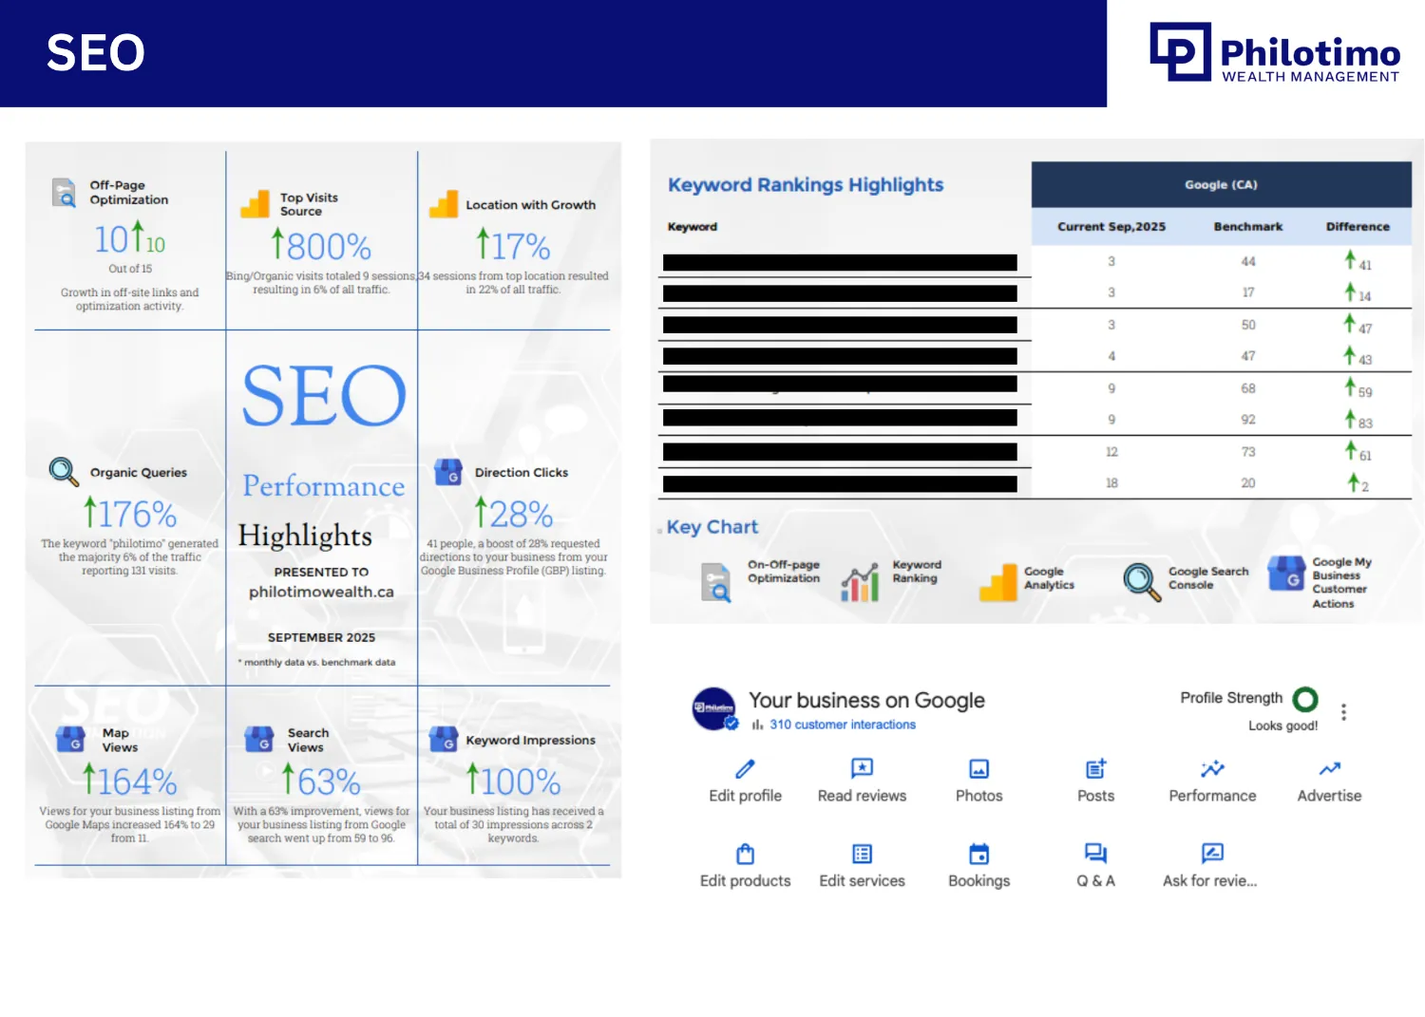Viewport: 1425px width, 1017px height.
Task: Open the Photos icon
Action: tap(978, 768)
